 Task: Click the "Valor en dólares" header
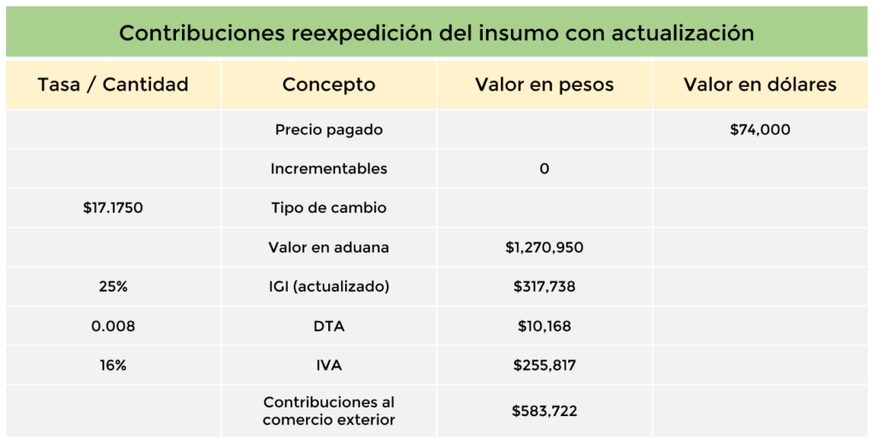(760, 85)
